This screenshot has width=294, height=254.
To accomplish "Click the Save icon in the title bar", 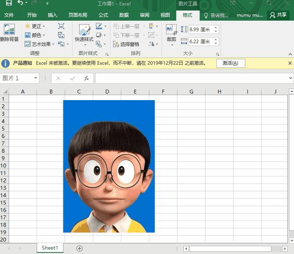I will [9, 3].
